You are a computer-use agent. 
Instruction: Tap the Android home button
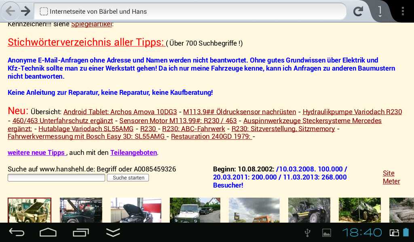[48, 232]
